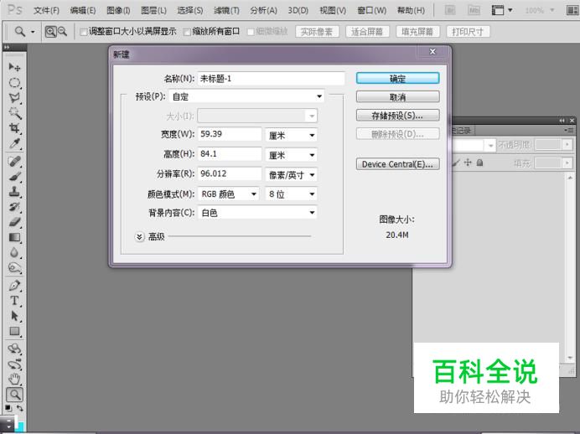Select the Eyedropper tool

tap(14, 143)
